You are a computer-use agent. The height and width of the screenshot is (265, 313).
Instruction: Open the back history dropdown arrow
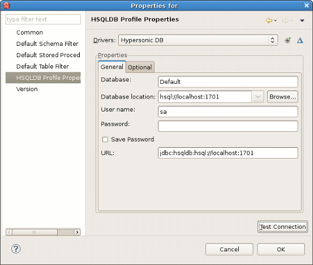276,20
